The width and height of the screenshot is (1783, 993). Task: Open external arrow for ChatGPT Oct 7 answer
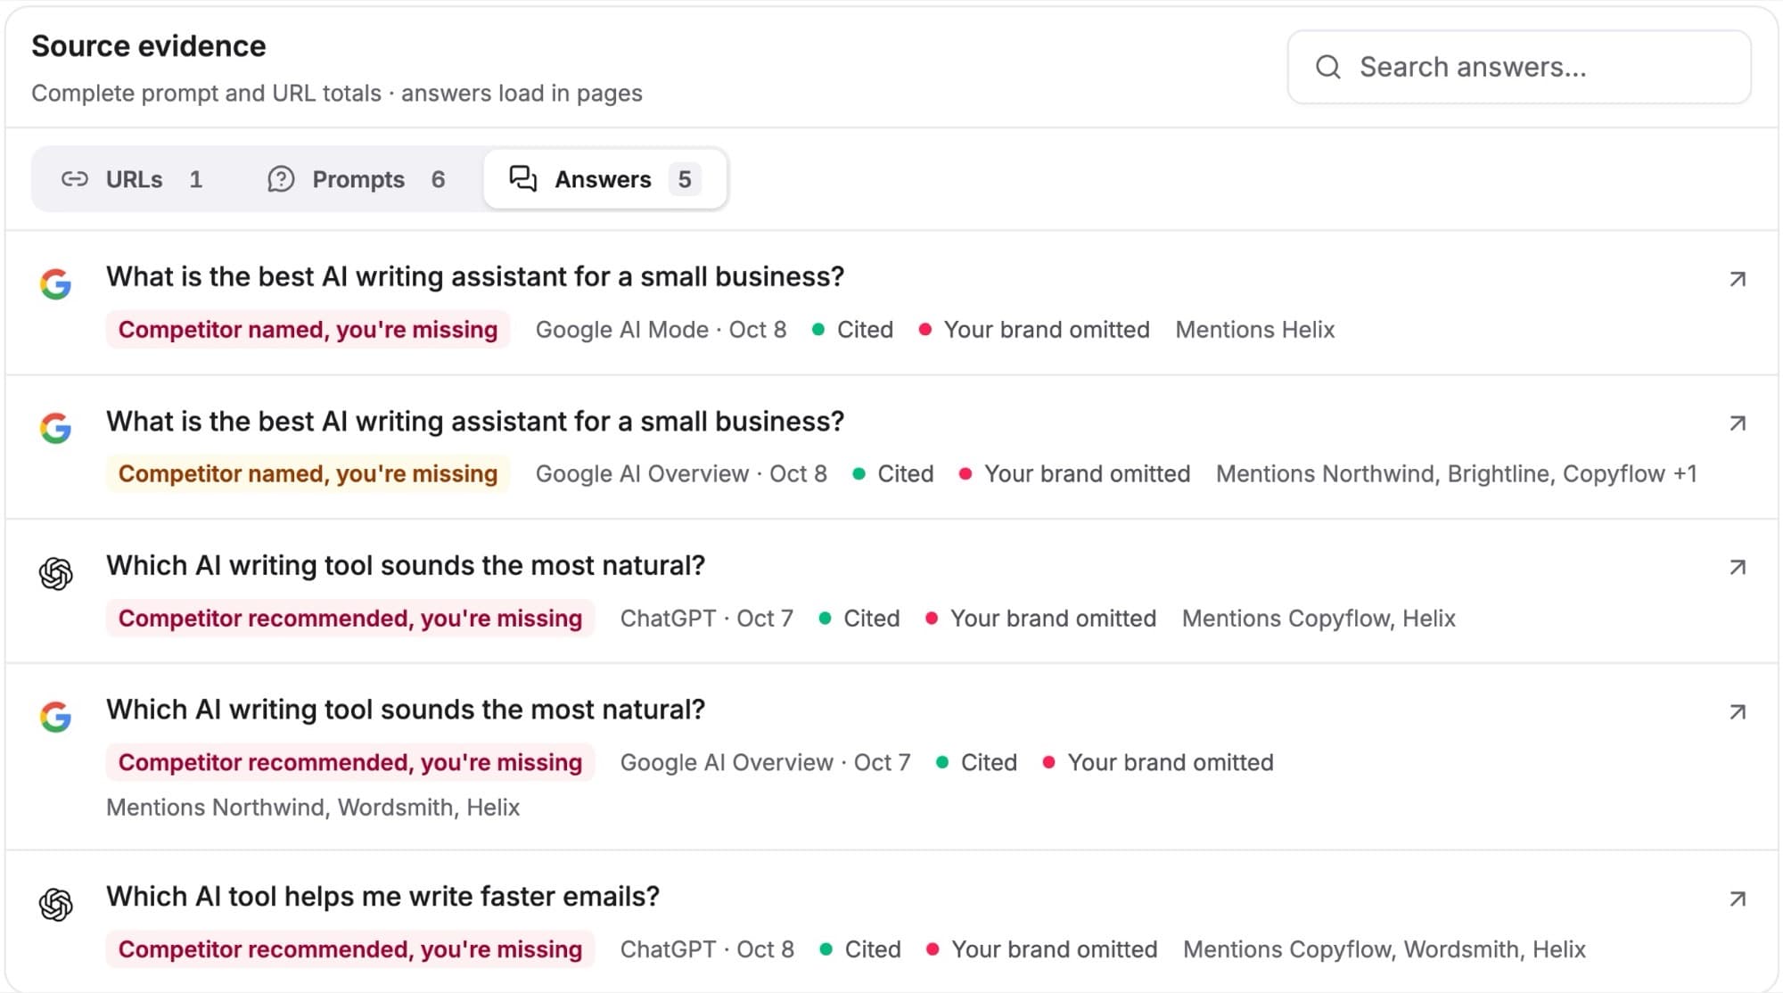1738,568
